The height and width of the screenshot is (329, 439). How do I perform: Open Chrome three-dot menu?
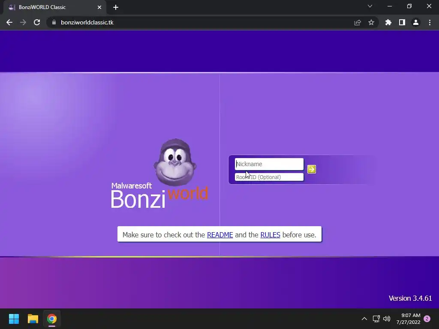(x=430, y=22)
